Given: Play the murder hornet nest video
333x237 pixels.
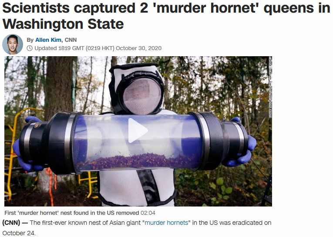Looking at the screenshot, I should click(138, 131).
